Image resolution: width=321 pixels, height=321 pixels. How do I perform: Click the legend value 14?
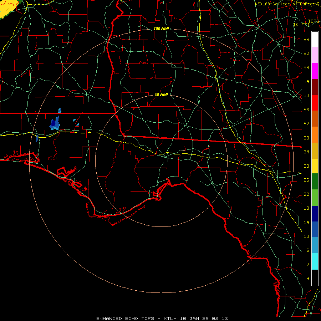pos(306,222)
